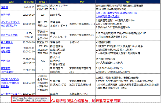Select the 免費區可逛到21:00 remarks cell
The image size is (161, 103).
pyautogui.click(x=128, y=24)
